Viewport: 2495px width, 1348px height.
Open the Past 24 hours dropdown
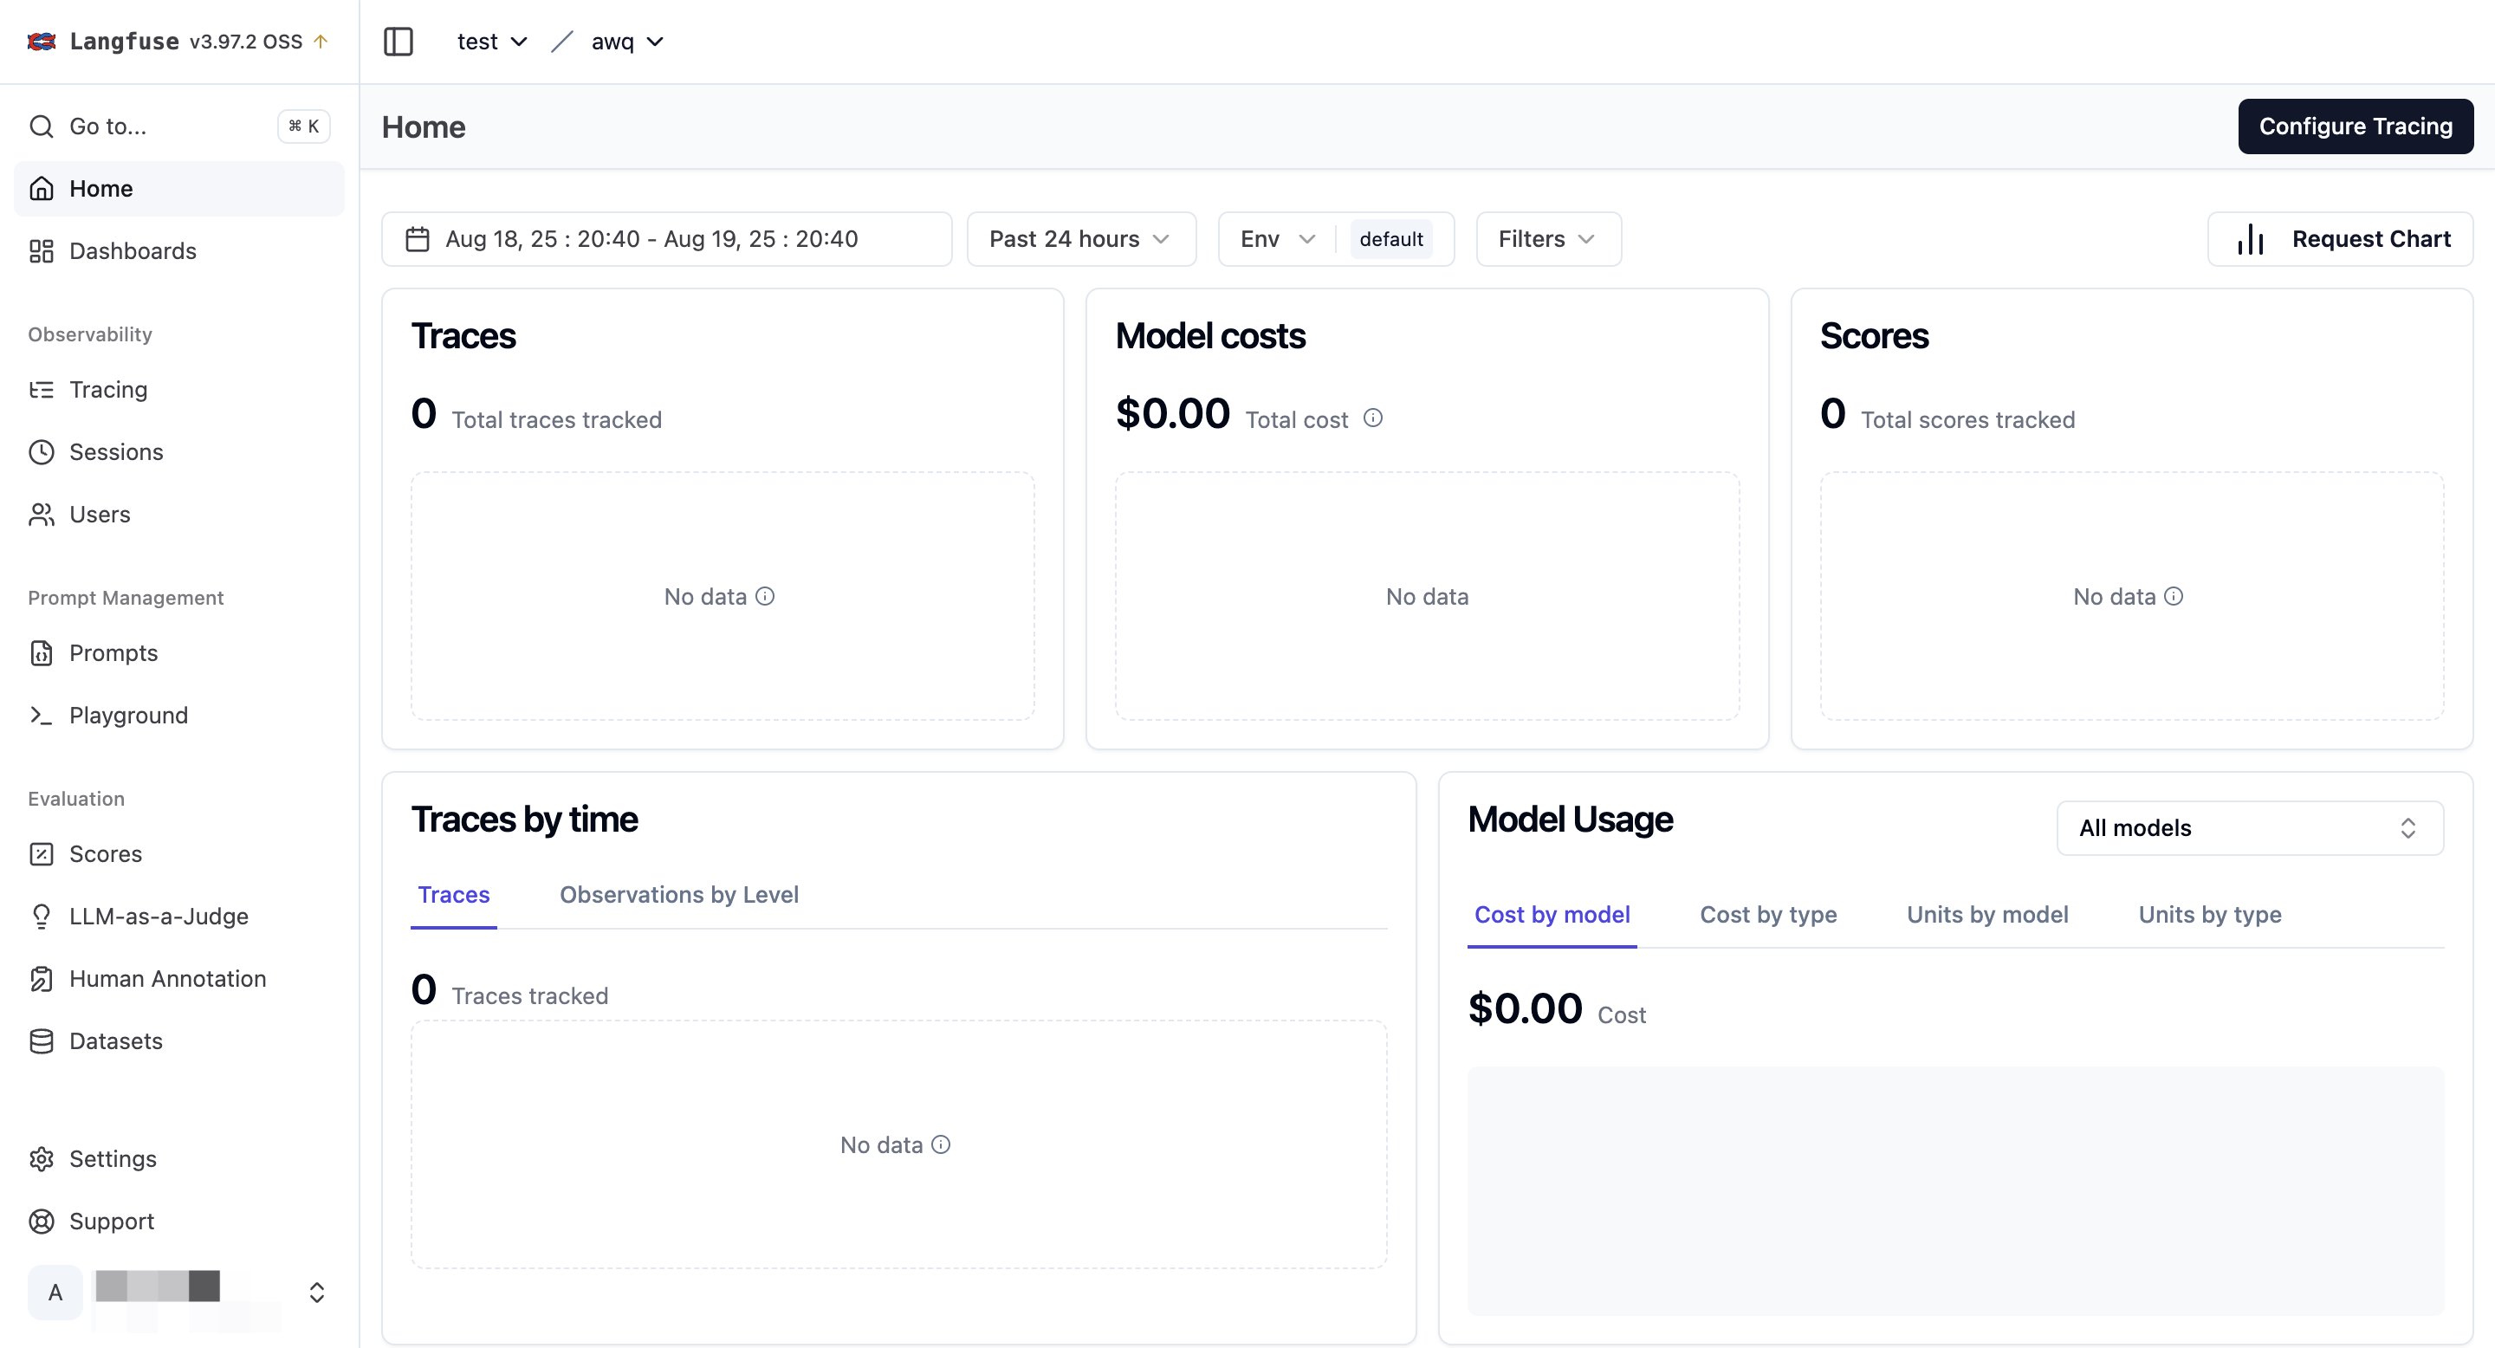click(x=1080, y=239)
